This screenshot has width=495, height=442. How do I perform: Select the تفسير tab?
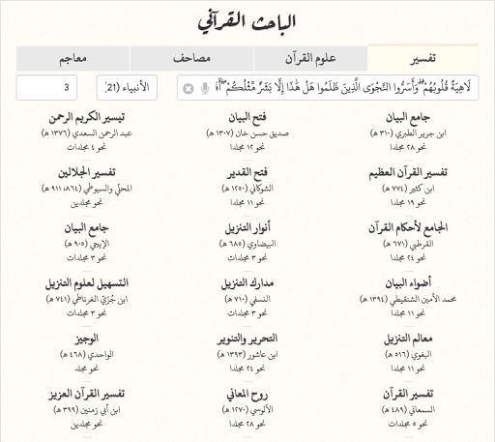click(423, 58)
